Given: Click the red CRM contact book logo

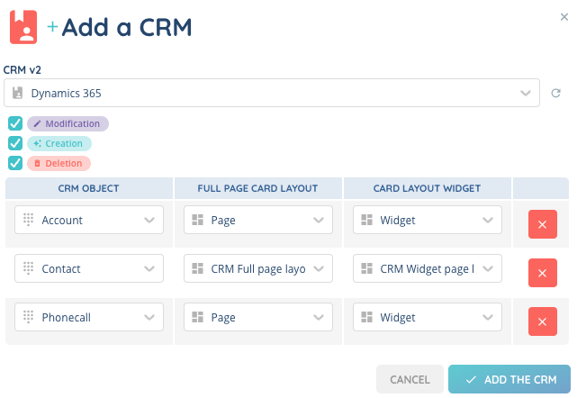Looking at the screenshot, I should pos(23,27).
